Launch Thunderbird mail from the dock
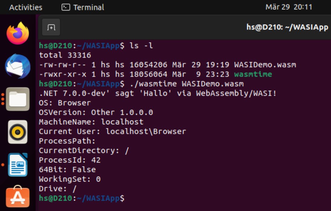The width and height of the screenshot is (331, 211). pos(18,66)
